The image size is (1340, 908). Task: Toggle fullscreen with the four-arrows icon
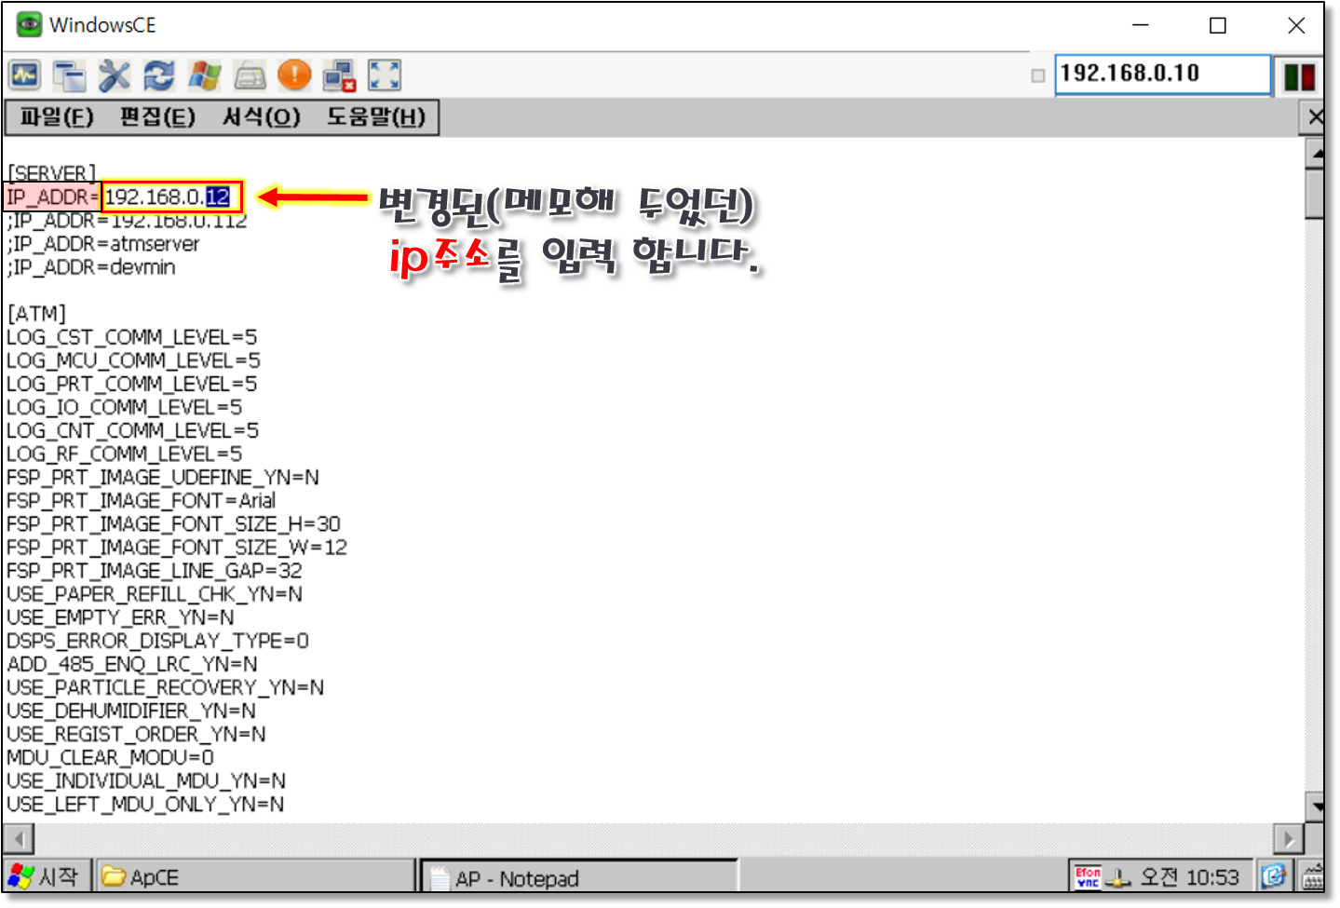pyautogui.click(x=385, y=75)
